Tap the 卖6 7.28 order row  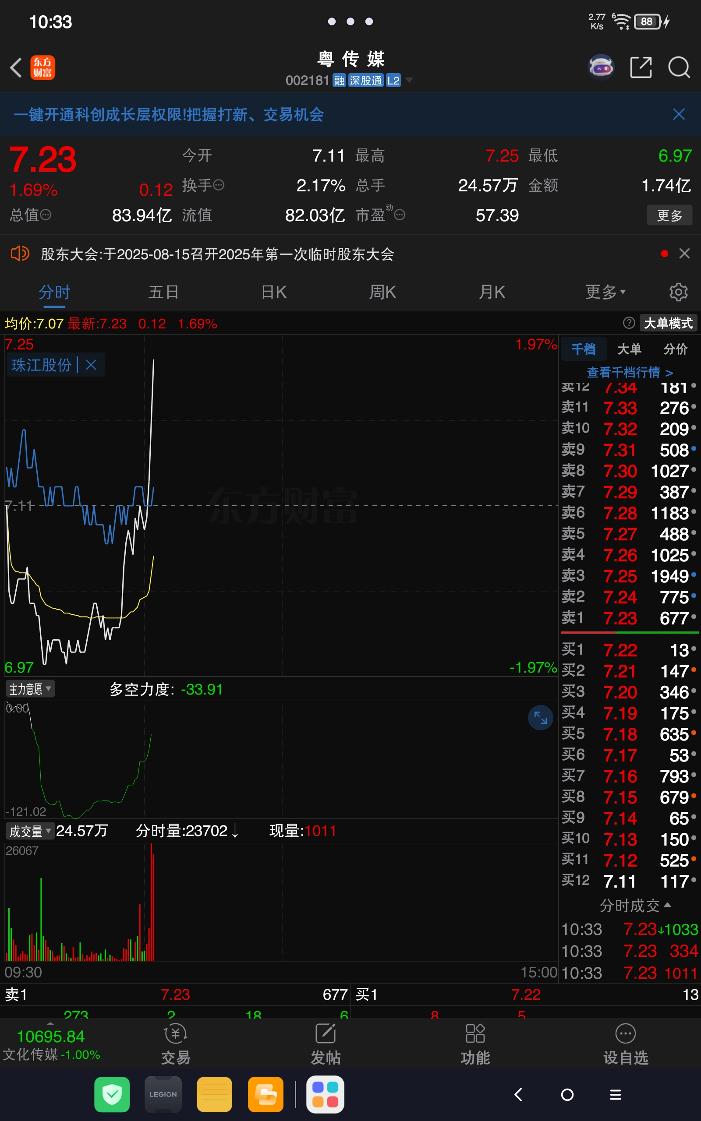[629, 513]
